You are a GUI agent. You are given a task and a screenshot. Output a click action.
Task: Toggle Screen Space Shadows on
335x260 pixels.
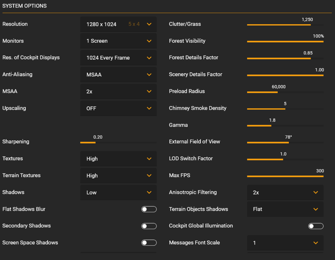pos(149,243)
